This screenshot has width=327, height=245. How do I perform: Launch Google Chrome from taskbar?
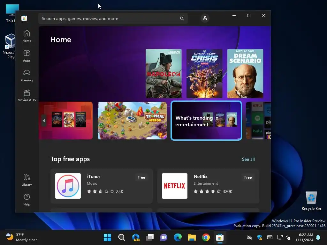(x=206, y=237)
